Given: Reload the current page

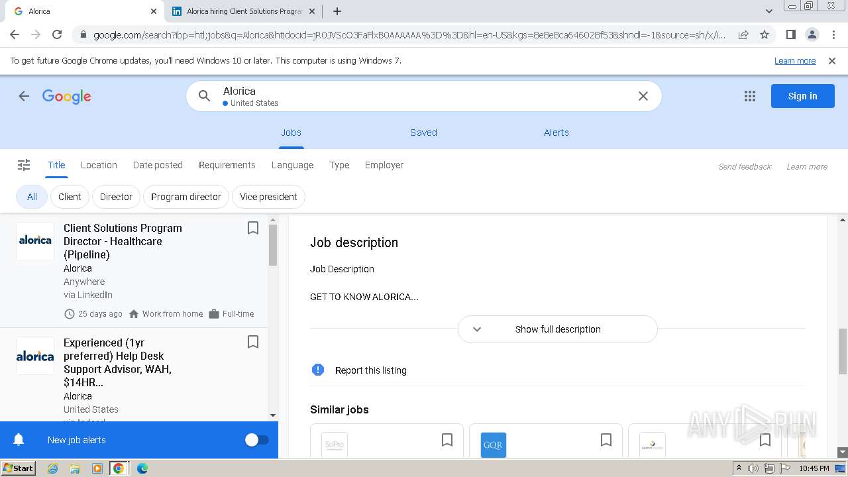Looking at the screenshot, I should tap(57, 34).
